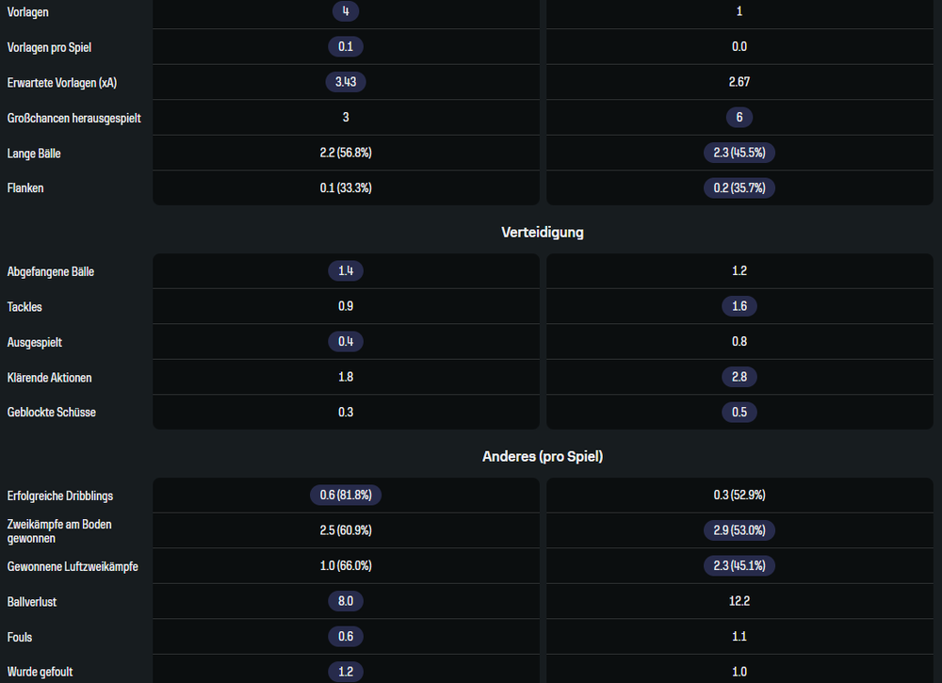This screenshot has width=942, height=683.
Task: Click the Anderes (pro Spiel) heading
Action: (x=543, y=457)
